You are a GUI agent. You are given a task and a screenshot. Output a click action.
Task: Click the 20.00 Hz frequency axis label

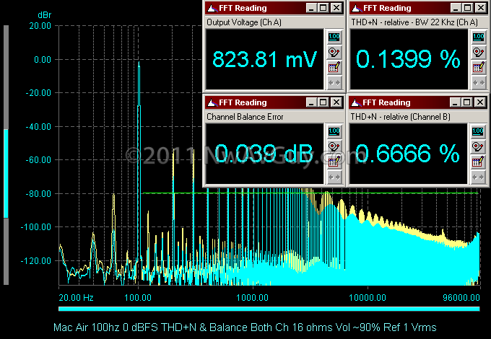76,297
